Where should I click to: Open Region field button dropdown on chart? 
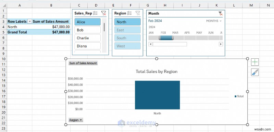point(76,120)
